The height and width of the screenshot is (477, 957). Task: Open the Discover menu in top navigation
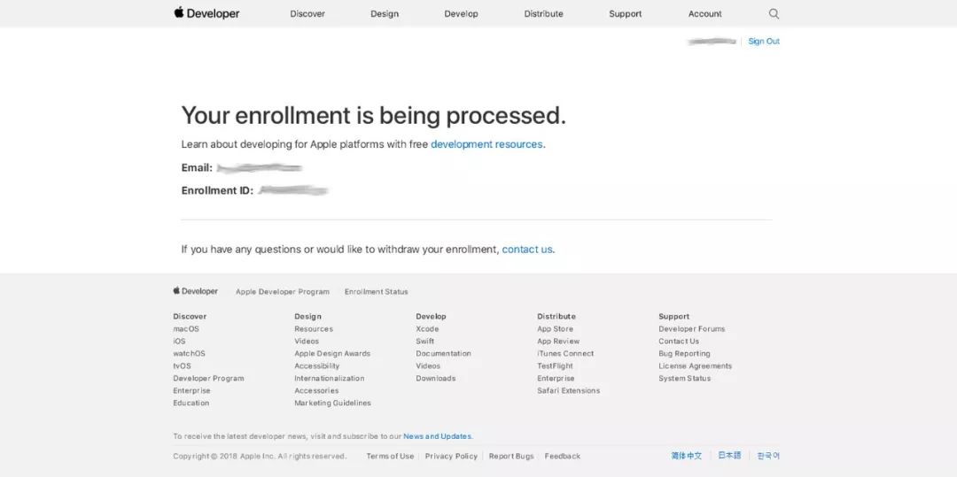(307, 14)
